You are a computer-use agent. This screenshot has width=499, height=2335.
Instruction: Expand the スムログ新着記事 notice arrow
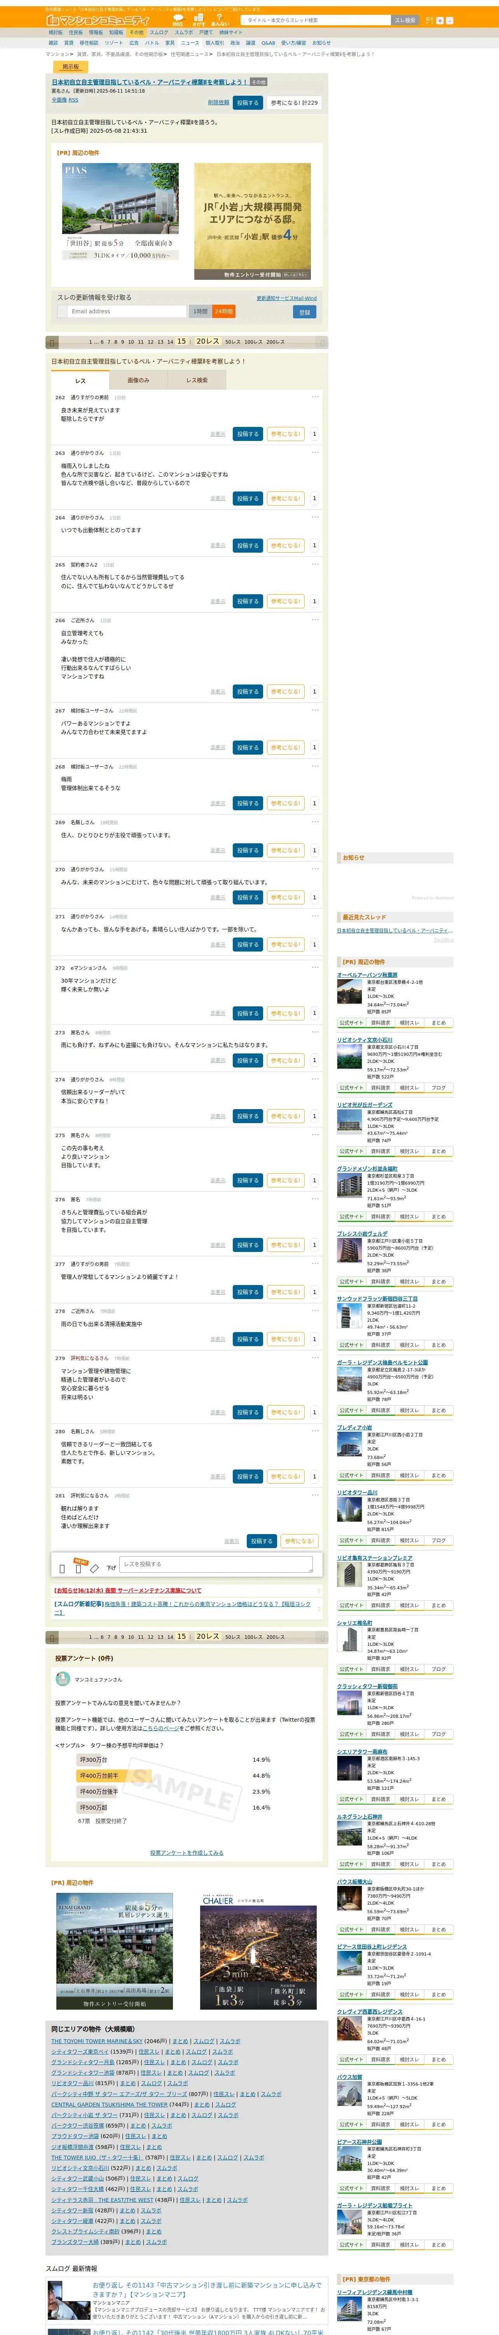[x=318, y=1608]
